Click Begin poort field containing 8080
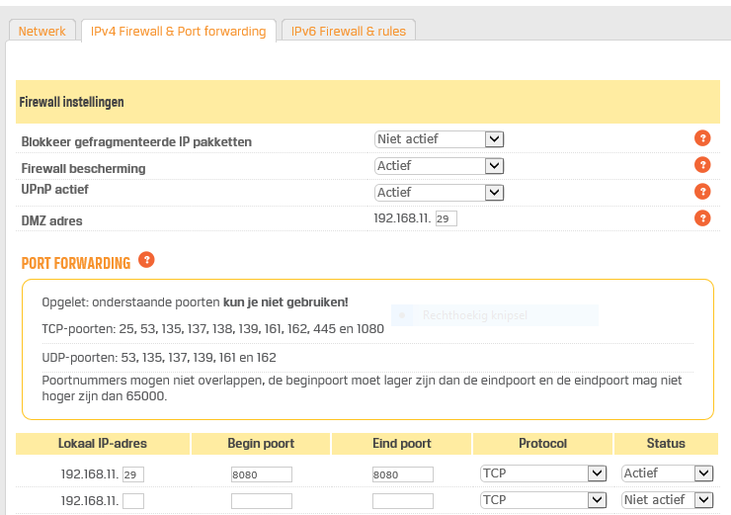This screenshot has width=731, height=515. tap(261, 474)
